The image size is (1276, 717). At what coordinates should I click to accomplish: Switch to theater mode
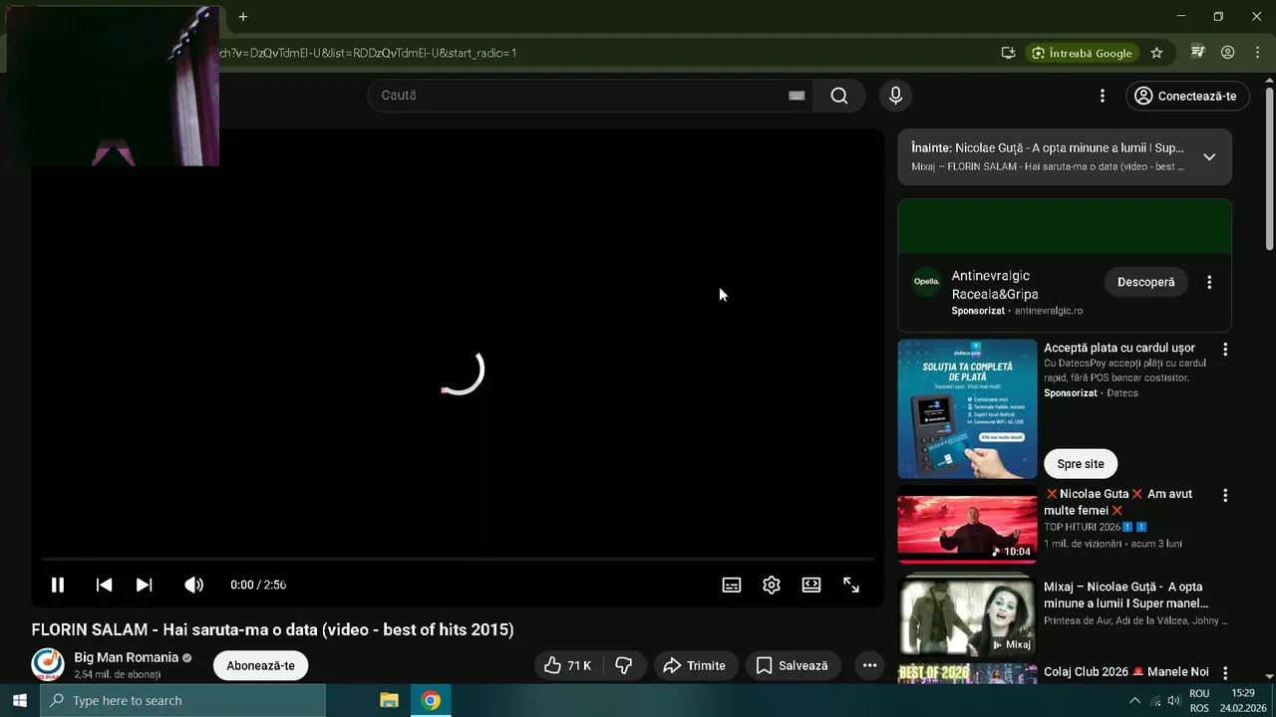[x=811, y=585]
